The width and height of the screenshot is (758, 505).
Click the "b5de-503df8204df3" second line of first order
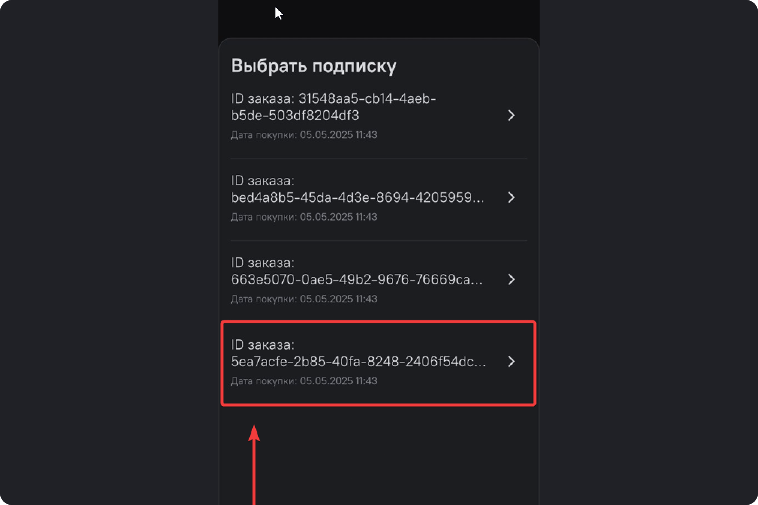tap(295, 116)
